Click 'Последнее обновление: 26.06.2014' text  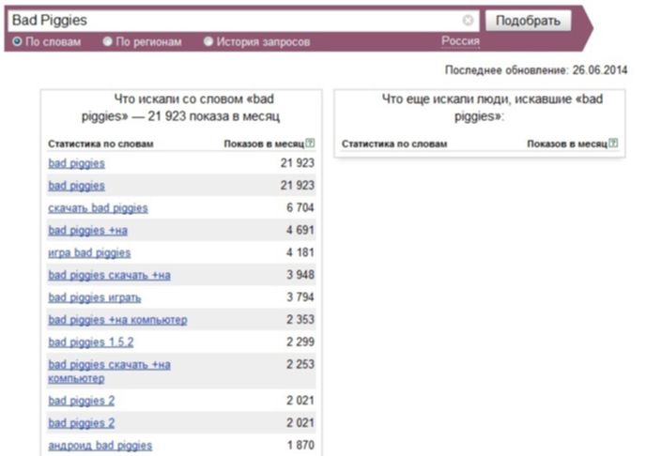pyautogui.click(x=536, y=70)
